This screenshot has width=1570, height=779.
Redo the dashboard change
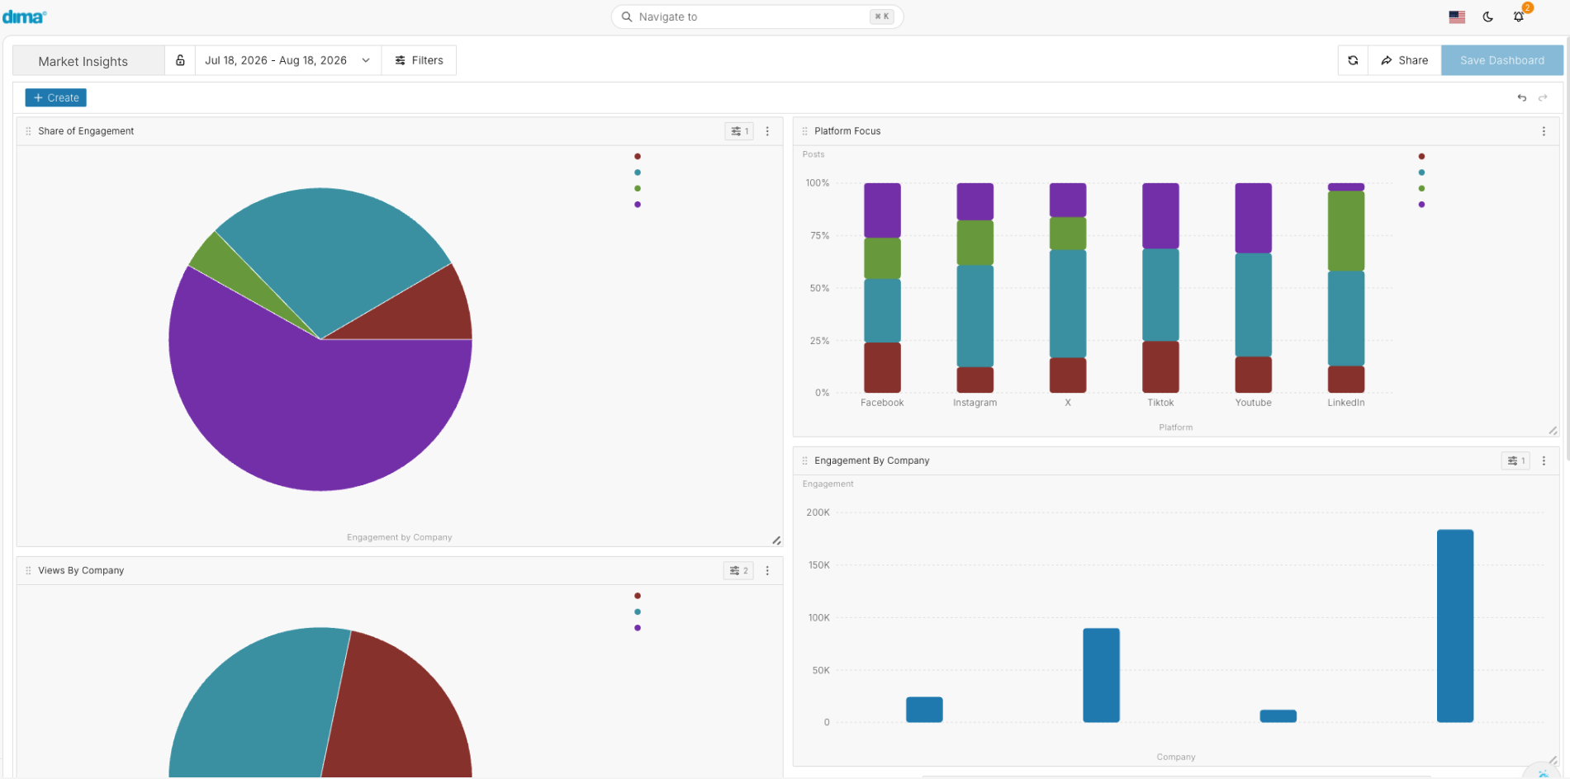point(1543,97)
